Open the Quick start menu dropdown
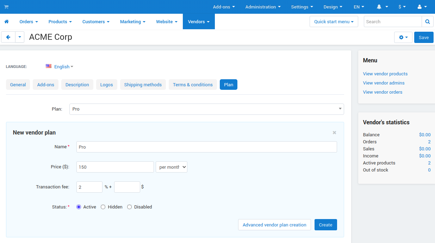Screen dimensions: 435x243 pyautogui.click(x=334, y=21)
